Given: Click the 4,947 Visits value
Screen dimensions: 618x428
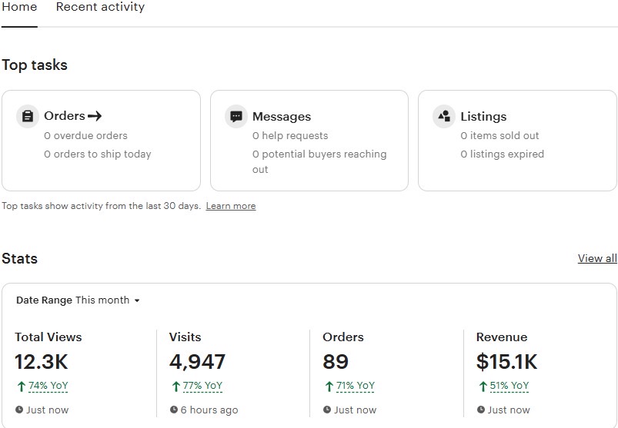Looking at the screenshot, I should click(x=197, y=361).
